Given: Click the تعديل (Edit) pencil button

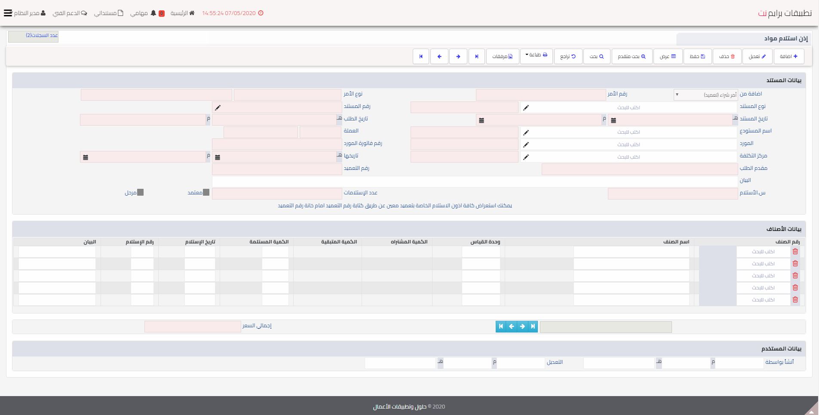Looking at the screenshot, I should tap(757, 56).
